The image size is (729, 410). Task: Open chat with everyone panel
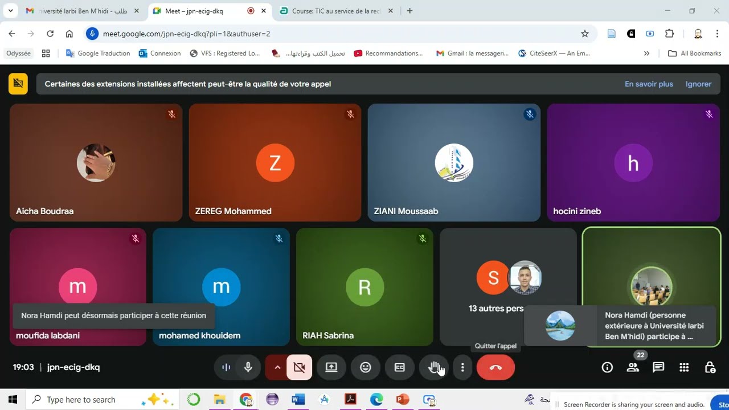point(658,367)
